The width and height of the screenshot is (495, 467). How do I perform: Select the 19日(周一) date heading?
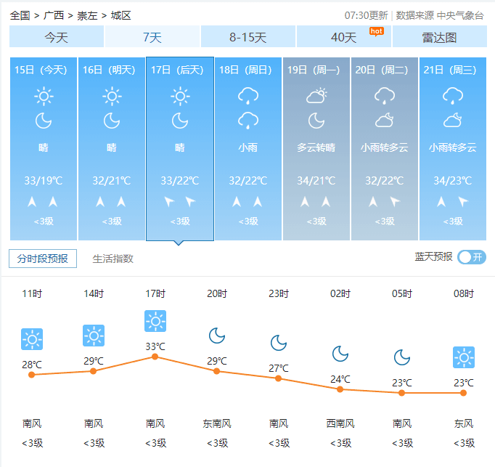(314, 70)
